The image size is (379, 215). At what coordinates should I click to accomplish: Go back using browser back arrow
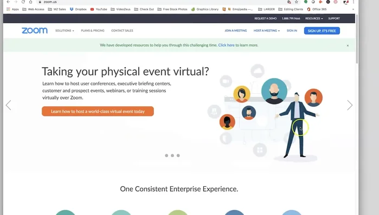8,2
